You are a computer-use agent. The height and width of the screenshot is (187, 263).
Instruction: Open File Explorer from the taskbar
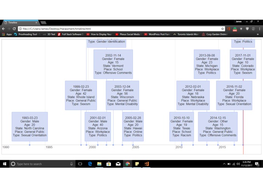click(x=99, y=164)
